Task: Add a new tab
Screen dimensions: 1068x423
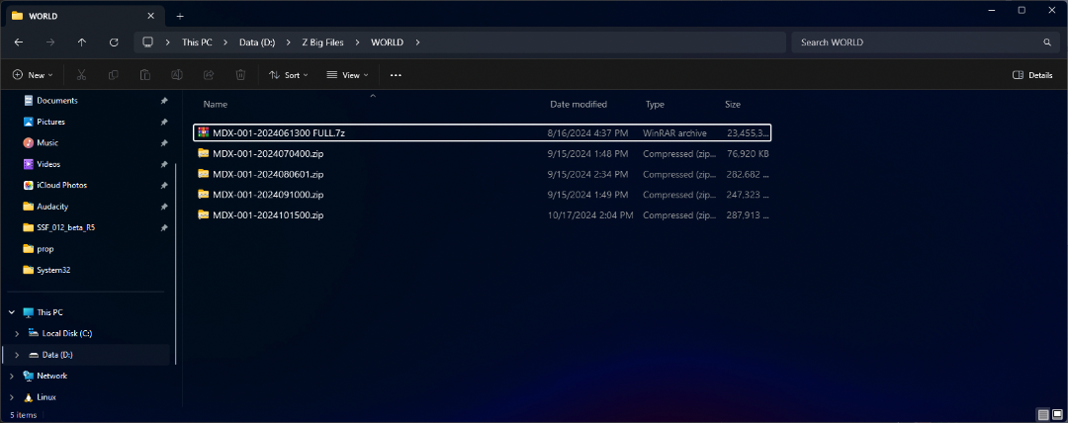Action: tap(180, 17)
